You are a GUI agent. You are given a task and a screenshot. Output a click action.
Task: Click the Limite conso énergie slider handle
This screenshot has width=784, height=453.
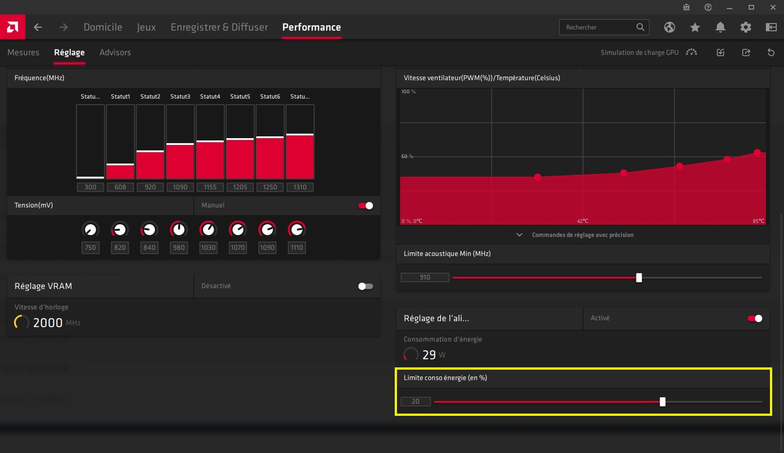pyautogui.click(x=662, y=402)
